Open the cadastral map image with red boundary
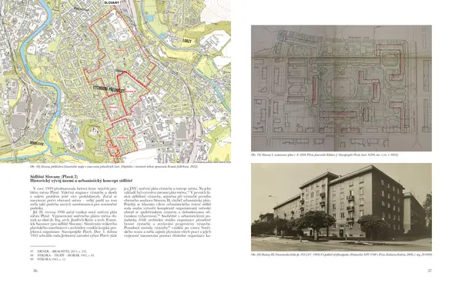This screenshot has height=286, width=462. (x=115, y=81)
